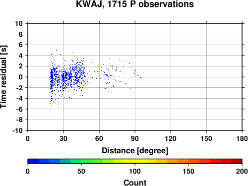248x186 pixels.
Task: Pick the yellow segment at colorbar 100
Action: 135,161
